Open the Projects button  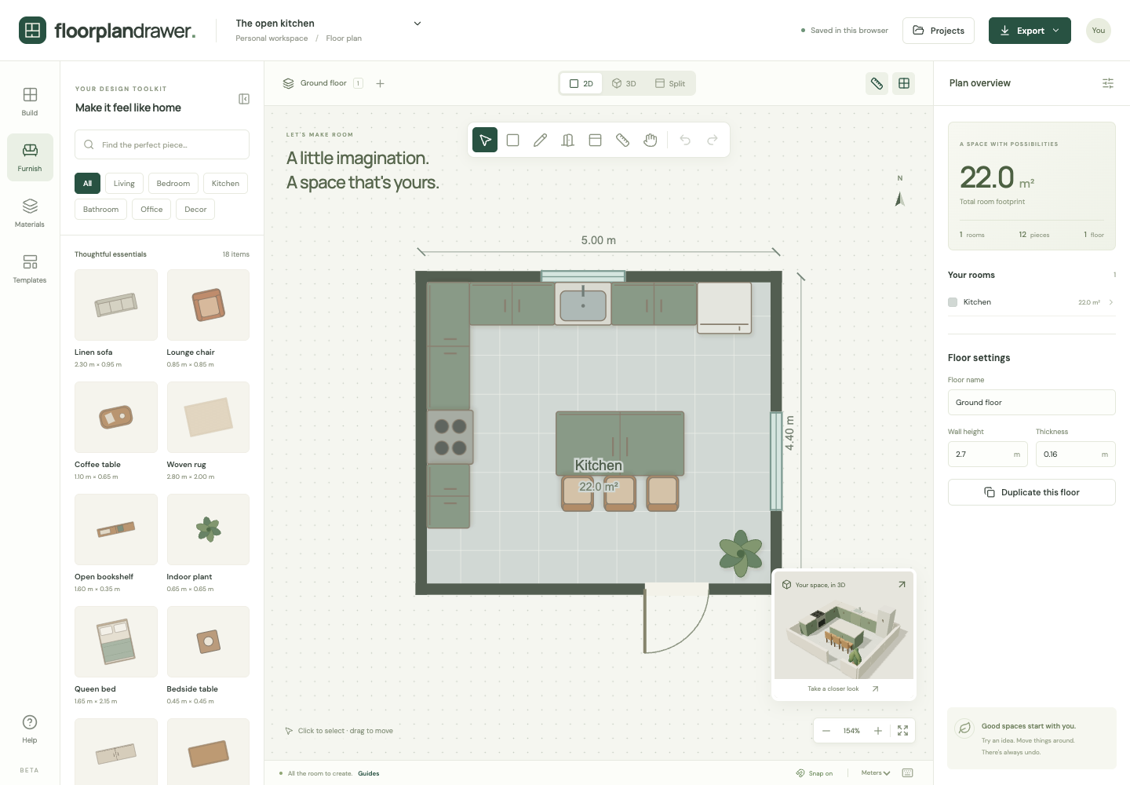[x=939, y=31]
